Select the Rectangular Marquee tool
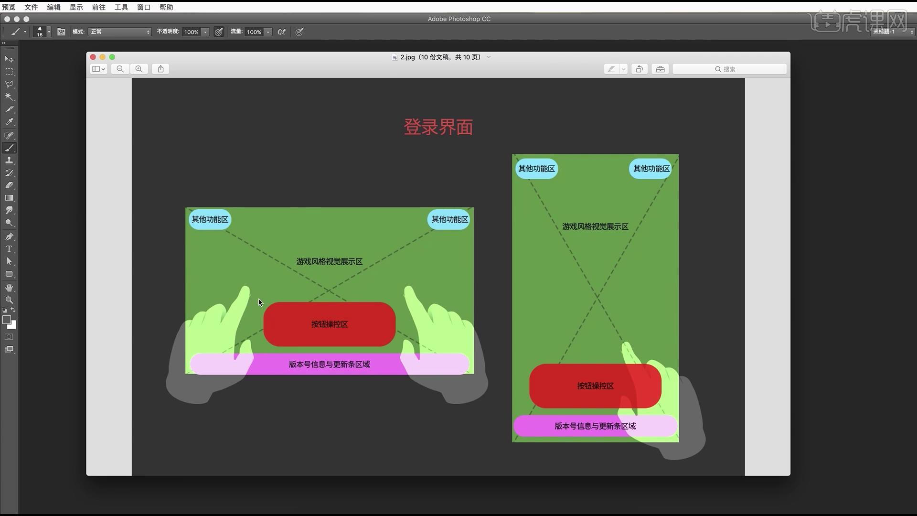The height and width of the screenshot is (516, 917). (x=9, y=72)
